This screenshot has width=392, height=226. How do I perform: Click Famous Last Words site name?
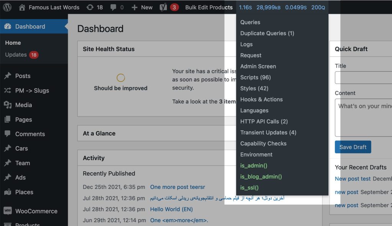[x=54, y=8]
